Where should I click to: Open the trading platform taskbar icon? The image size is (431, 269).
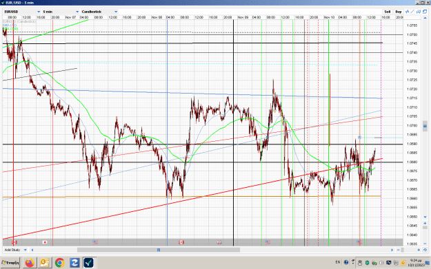point(89,263)
